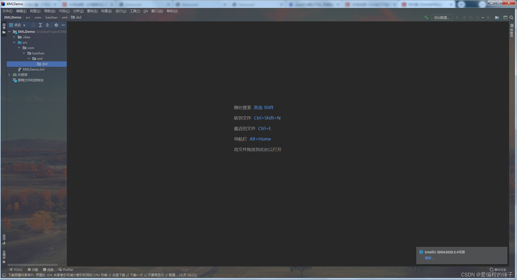Viewport: 517px width, 280px height.
Task: Open Project Structure folder icon in toolbar
Action: coord(497,17)
